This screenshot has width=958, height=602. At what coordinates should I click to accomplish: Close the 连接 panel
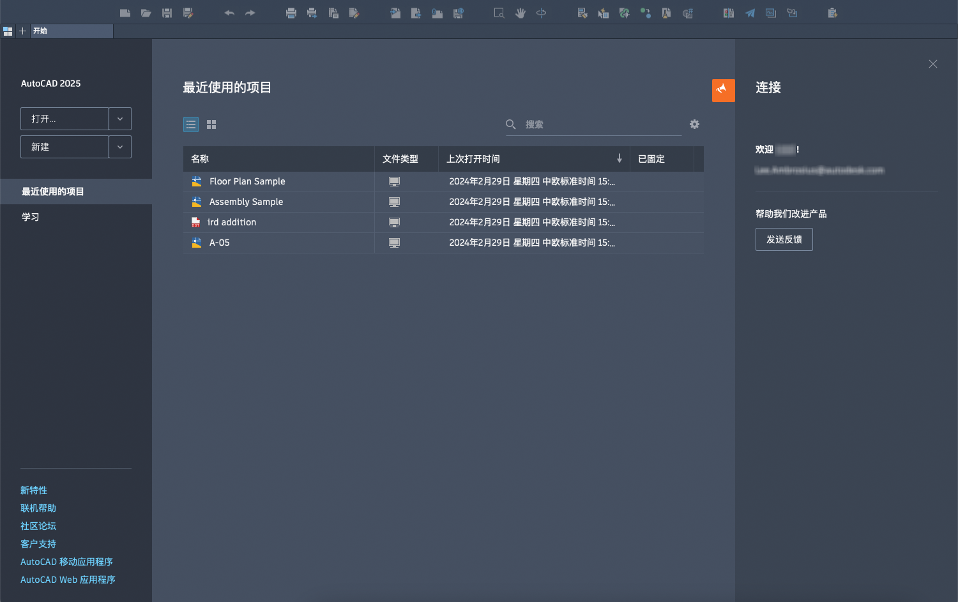pos(933,64)
